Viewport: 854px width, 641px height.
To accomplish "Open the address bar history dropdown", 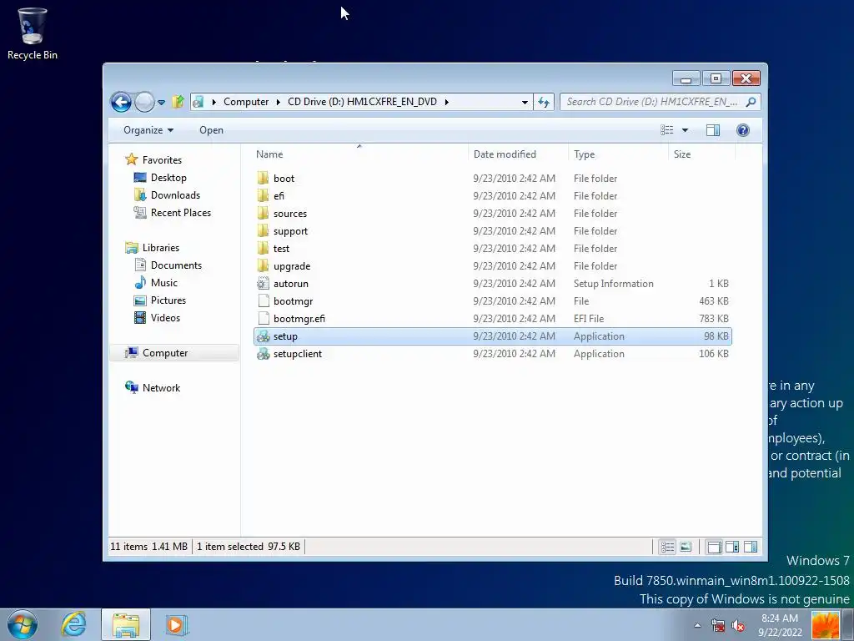I will tap(525, 102).
